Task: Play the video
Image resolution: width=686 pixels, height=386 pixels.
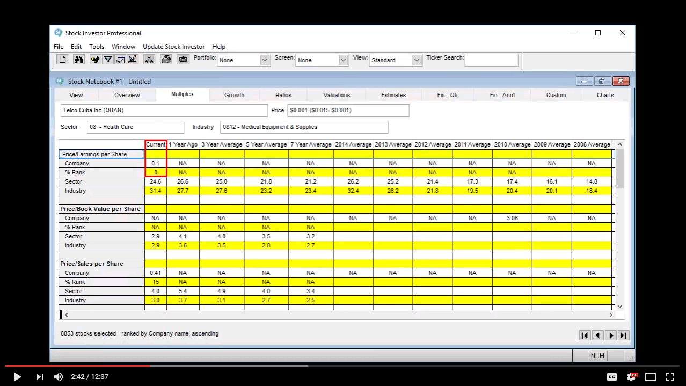Action: pyautogui.click(x=17, y=377)
